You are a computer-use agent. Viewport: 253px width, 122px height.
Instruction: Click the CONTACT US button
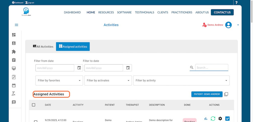click(x=222, y=12)
